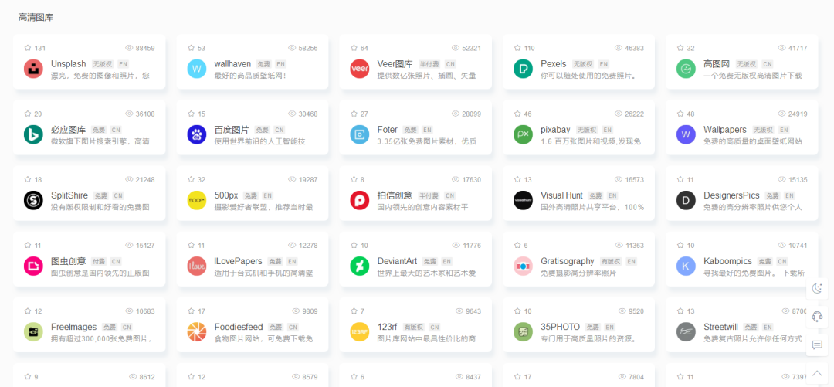
Task: Click the 图虫创意 pink logo
Action: pos(33,266)
